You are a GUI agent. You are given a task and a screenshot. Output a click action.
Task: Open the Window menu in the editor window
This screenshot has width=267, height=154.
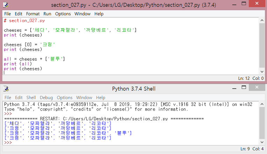(82, 14)
